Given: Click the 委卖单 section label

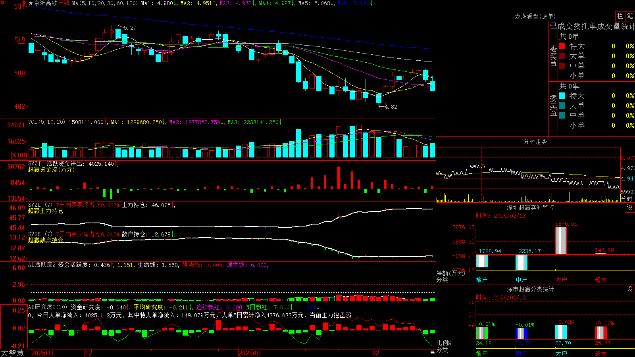Looking at the screenshot, I should pos(553,106).
